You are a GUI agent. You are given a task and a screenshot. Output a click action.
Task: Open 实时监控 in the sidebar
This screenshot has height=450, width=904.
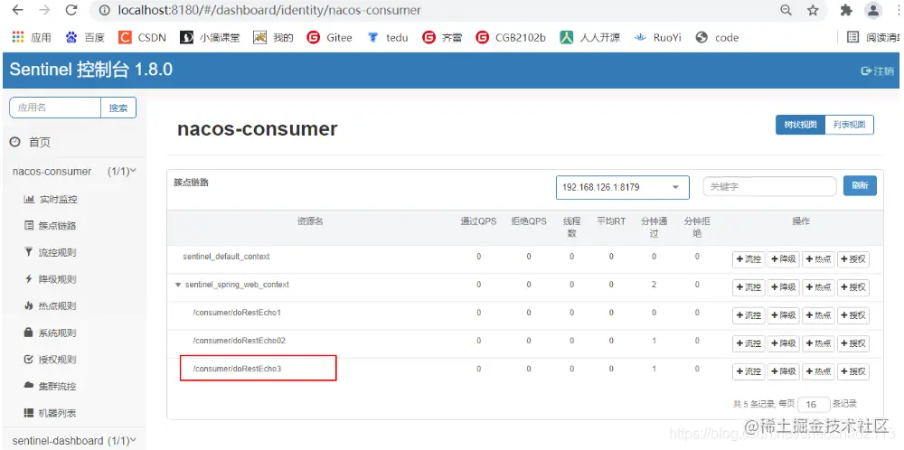(51, 200)
